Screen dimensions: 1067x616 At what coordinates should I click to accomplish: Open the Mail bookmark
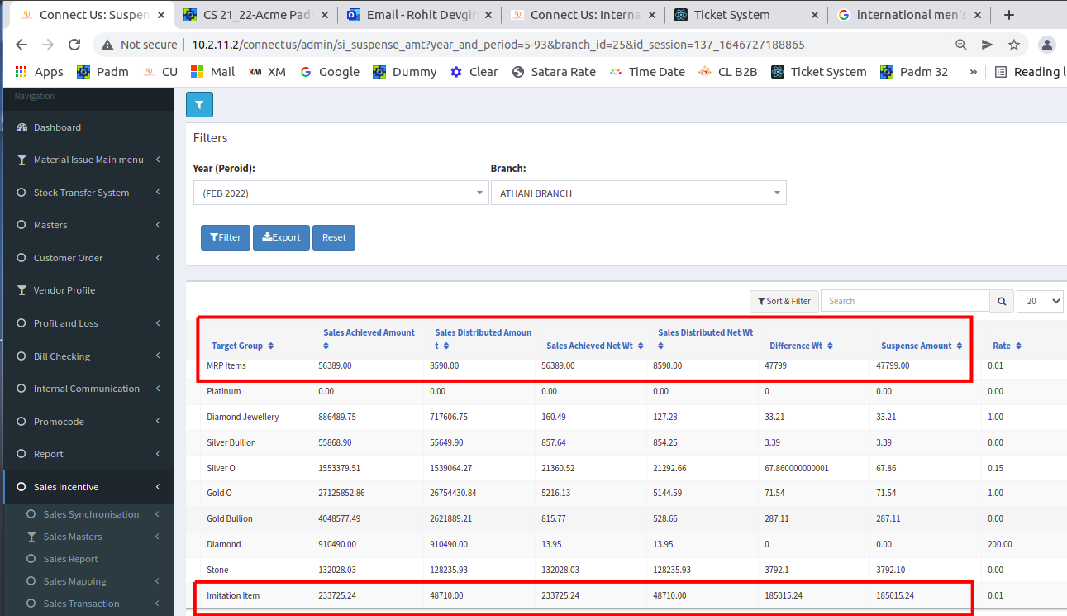pyautogui.click(x=212, y=72)
